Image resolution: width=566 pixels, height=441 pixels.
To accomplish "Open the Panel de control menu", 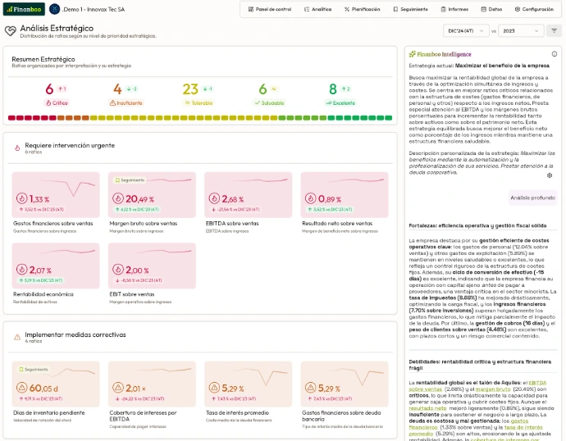I will (x=270, y=9).
